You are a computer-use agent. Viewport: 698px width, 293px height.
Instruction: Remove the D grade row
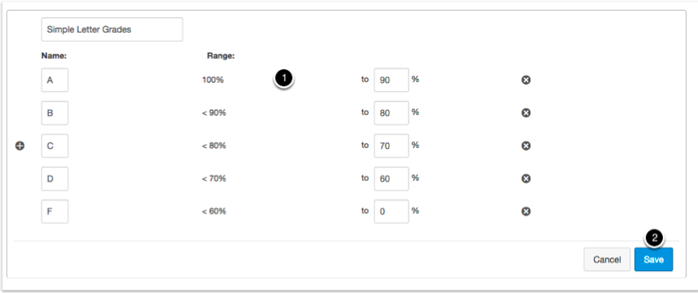(x=526, y=178)
